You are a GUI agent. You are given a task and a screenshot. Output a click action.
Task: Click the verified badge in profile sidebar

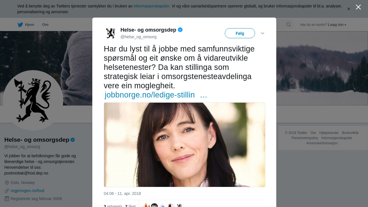coord(73,140)
